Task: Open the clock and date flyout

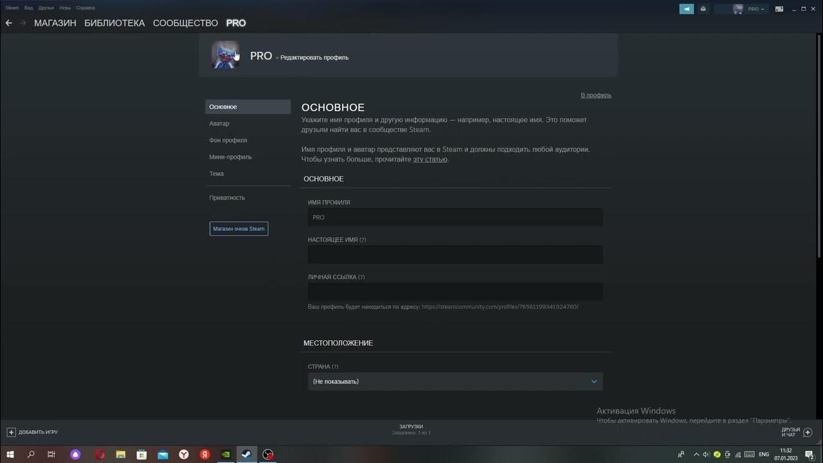Action: point(786,455)
